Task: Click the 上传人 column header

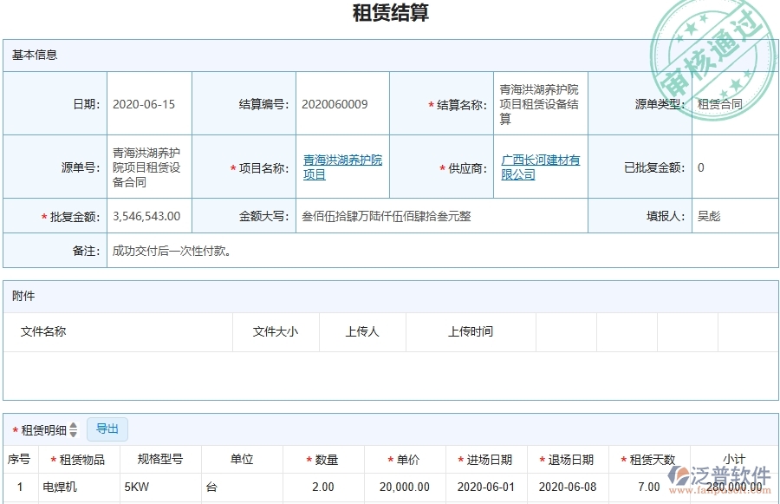Action: (361, 331)
